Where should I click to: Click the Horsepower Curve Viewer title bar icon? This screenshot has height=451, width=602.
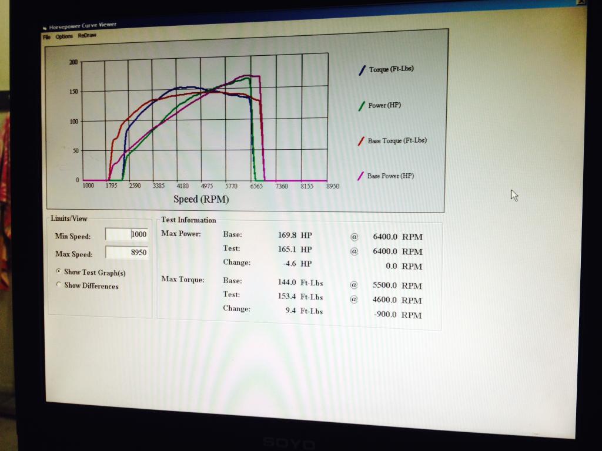[x=45, y=28]
